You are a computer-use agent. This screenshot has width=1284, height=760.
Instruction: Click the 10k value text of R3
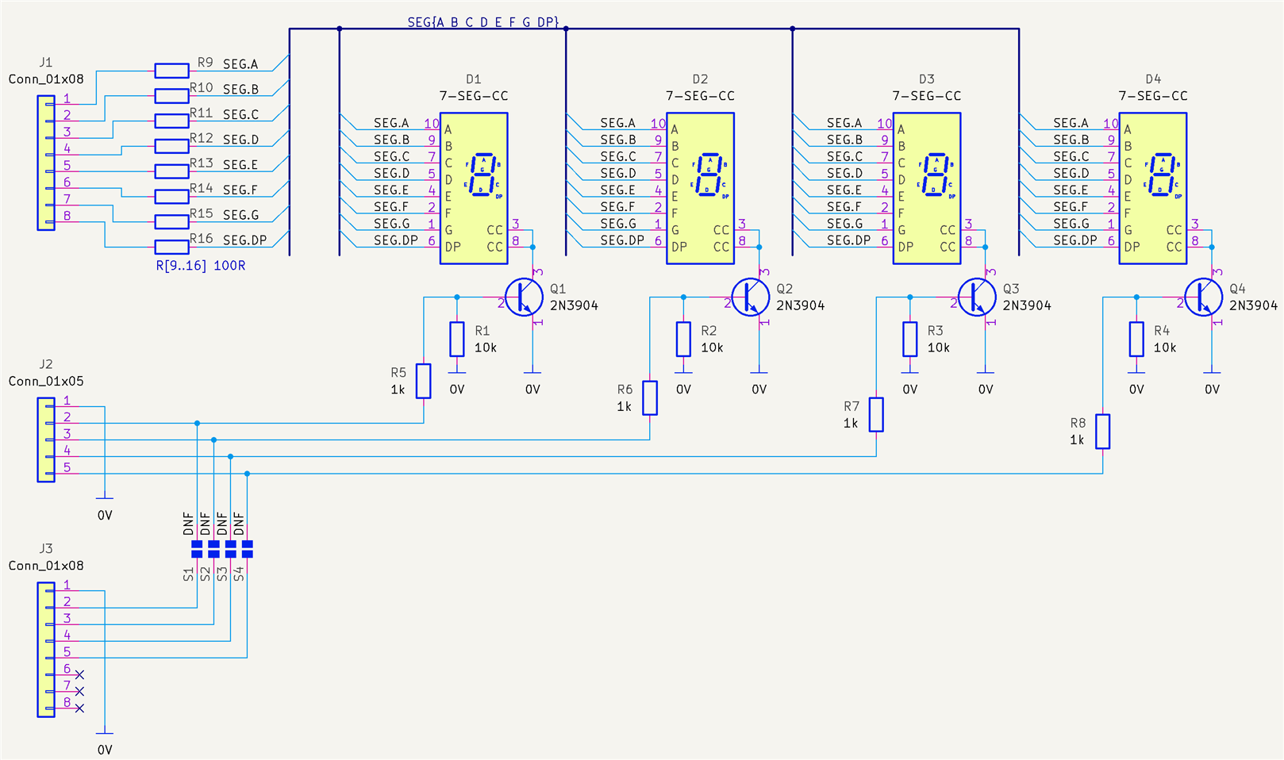coord(939,347)
